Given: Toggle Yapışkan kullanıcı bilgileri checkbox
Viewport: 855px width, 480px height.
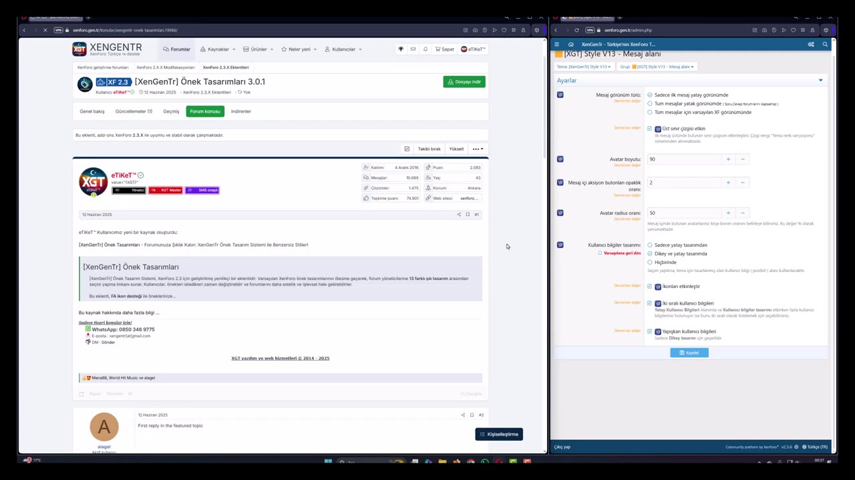Looking at the screenshot, I should [649, 331].
